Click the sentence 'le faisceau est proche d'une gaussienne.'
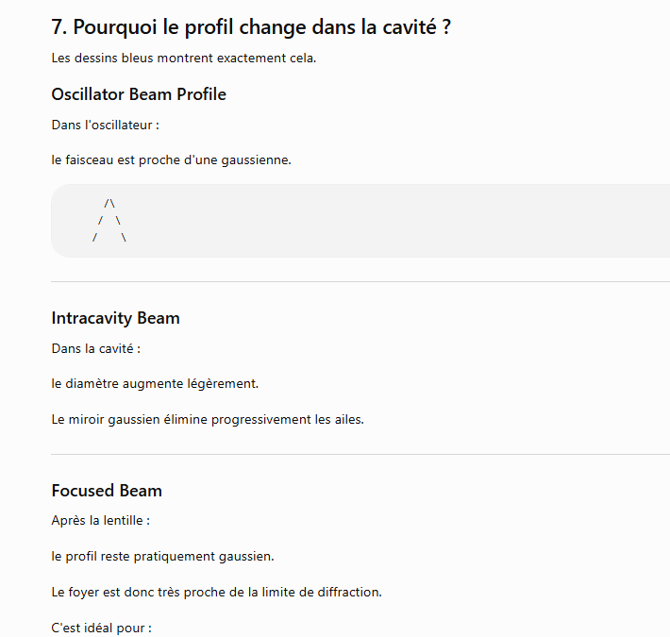Screen dimensions: 670x637 tap(172, 159)
